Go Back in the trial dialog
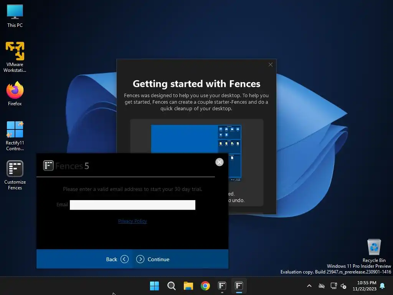 117,259
